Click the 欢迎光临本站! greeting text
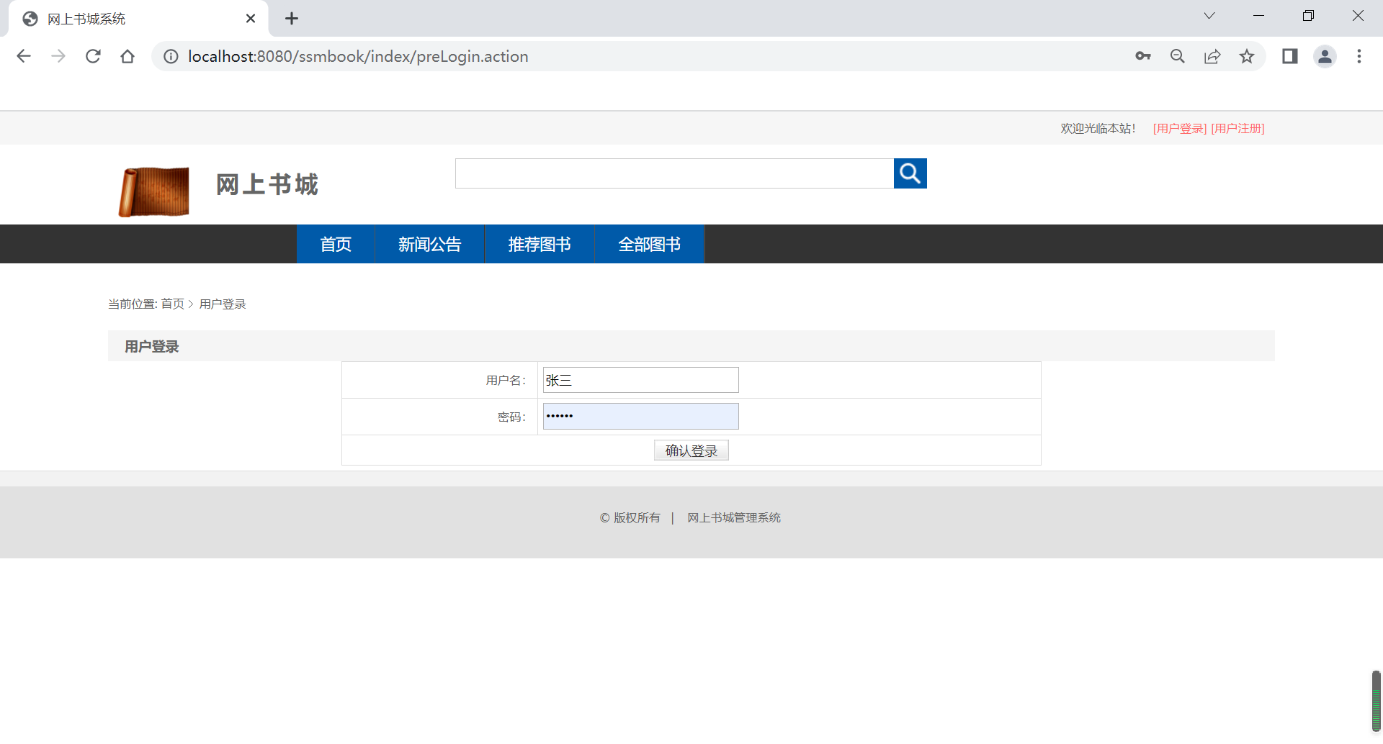1383x744 pixels. pos(1098,128)
